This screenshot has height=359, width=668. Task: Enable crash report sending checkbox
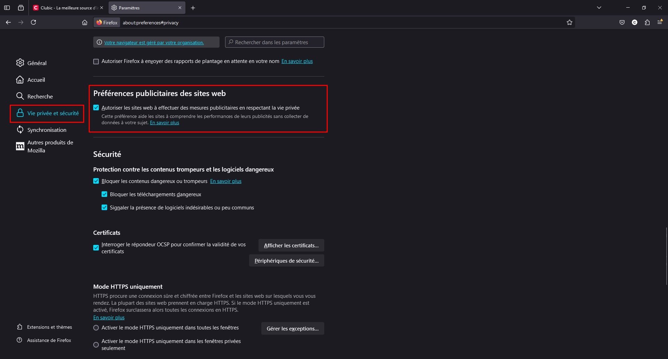[x=96, y=62]
